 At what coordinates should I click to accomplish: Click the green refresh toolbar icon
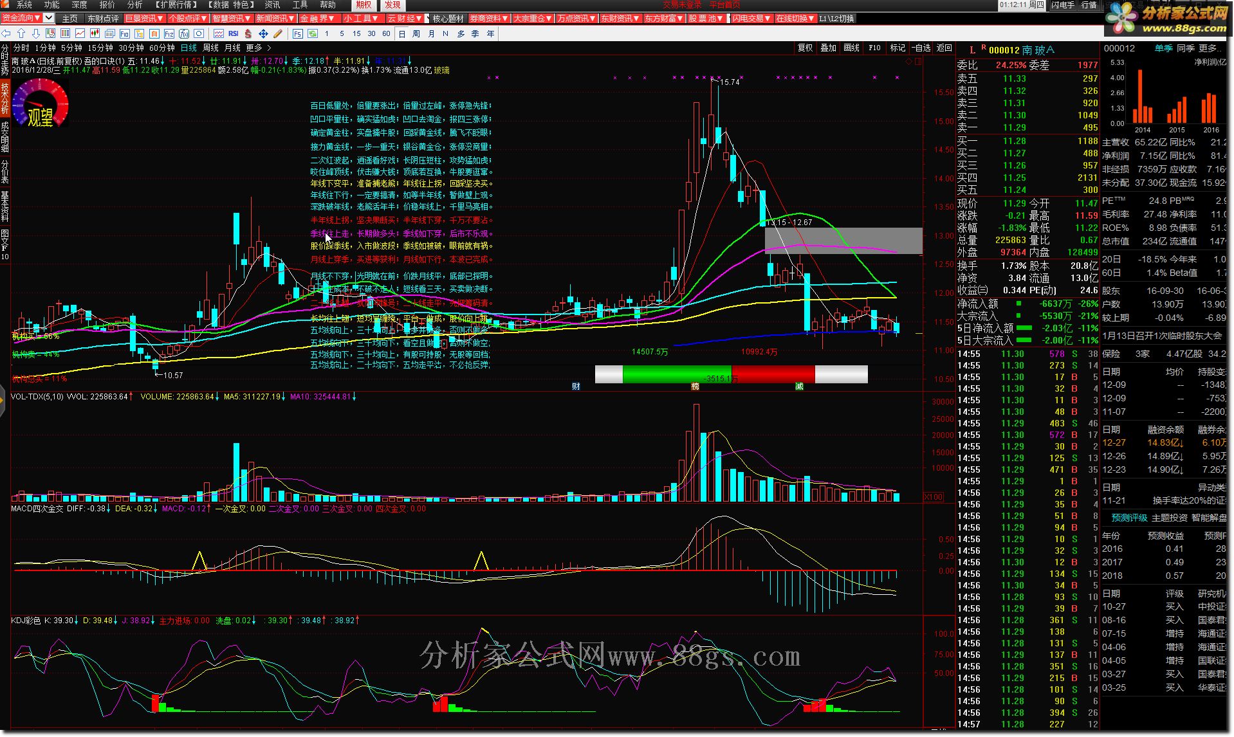[313, 33]
